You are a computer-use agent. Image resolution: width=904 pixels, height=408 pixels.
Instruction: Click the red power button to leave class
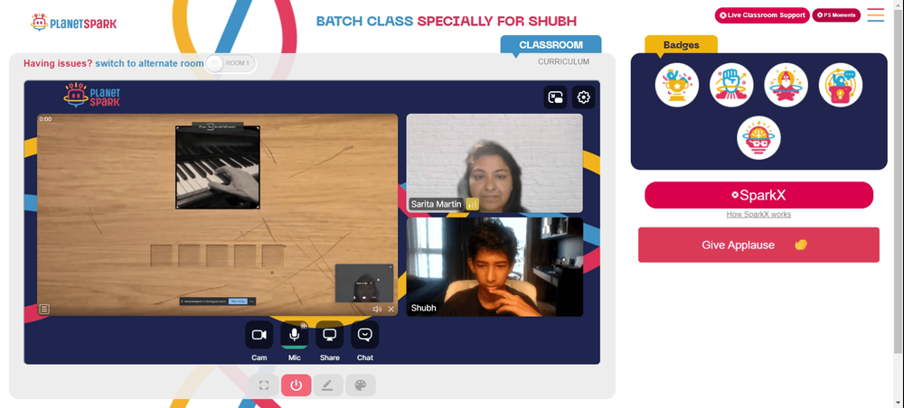pos(297,385)
